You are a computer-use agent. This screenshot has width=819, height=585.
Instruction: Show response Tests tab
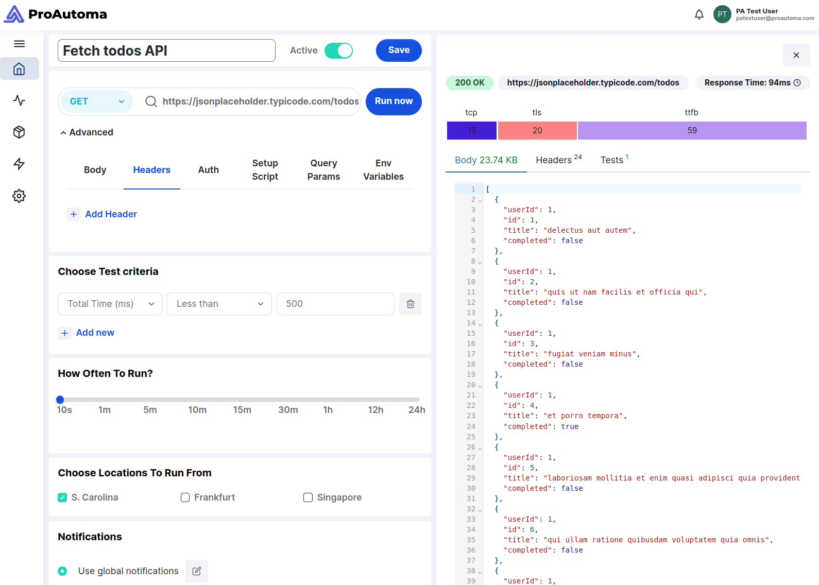point(615,160)
